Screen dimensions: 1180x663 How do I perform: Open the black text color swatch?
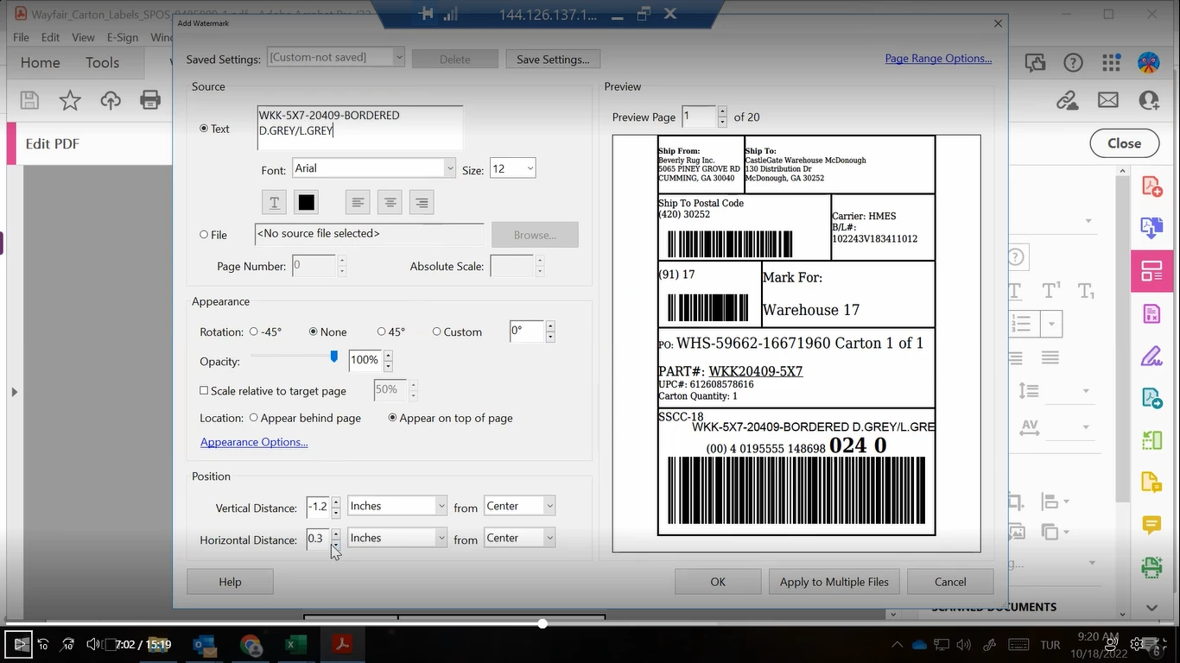tap(307, 202)
